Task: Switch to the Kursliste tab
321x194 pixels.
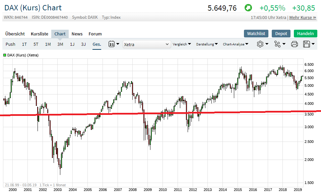Action: (40, 34)
